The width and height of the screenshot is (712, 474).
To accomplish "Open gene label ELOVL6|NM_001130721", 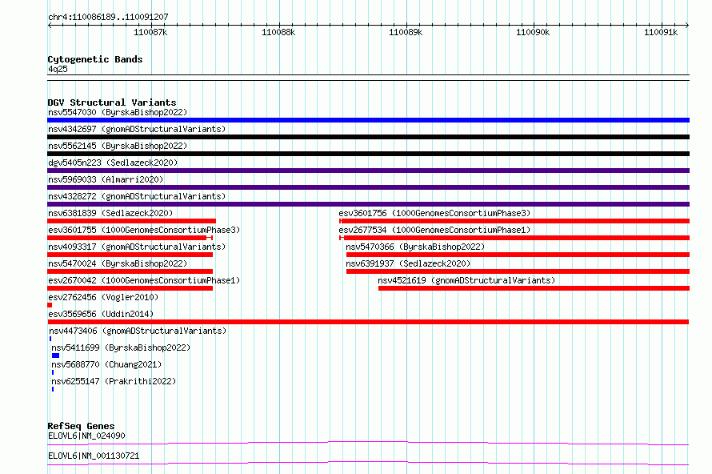I will click(94, 456).
